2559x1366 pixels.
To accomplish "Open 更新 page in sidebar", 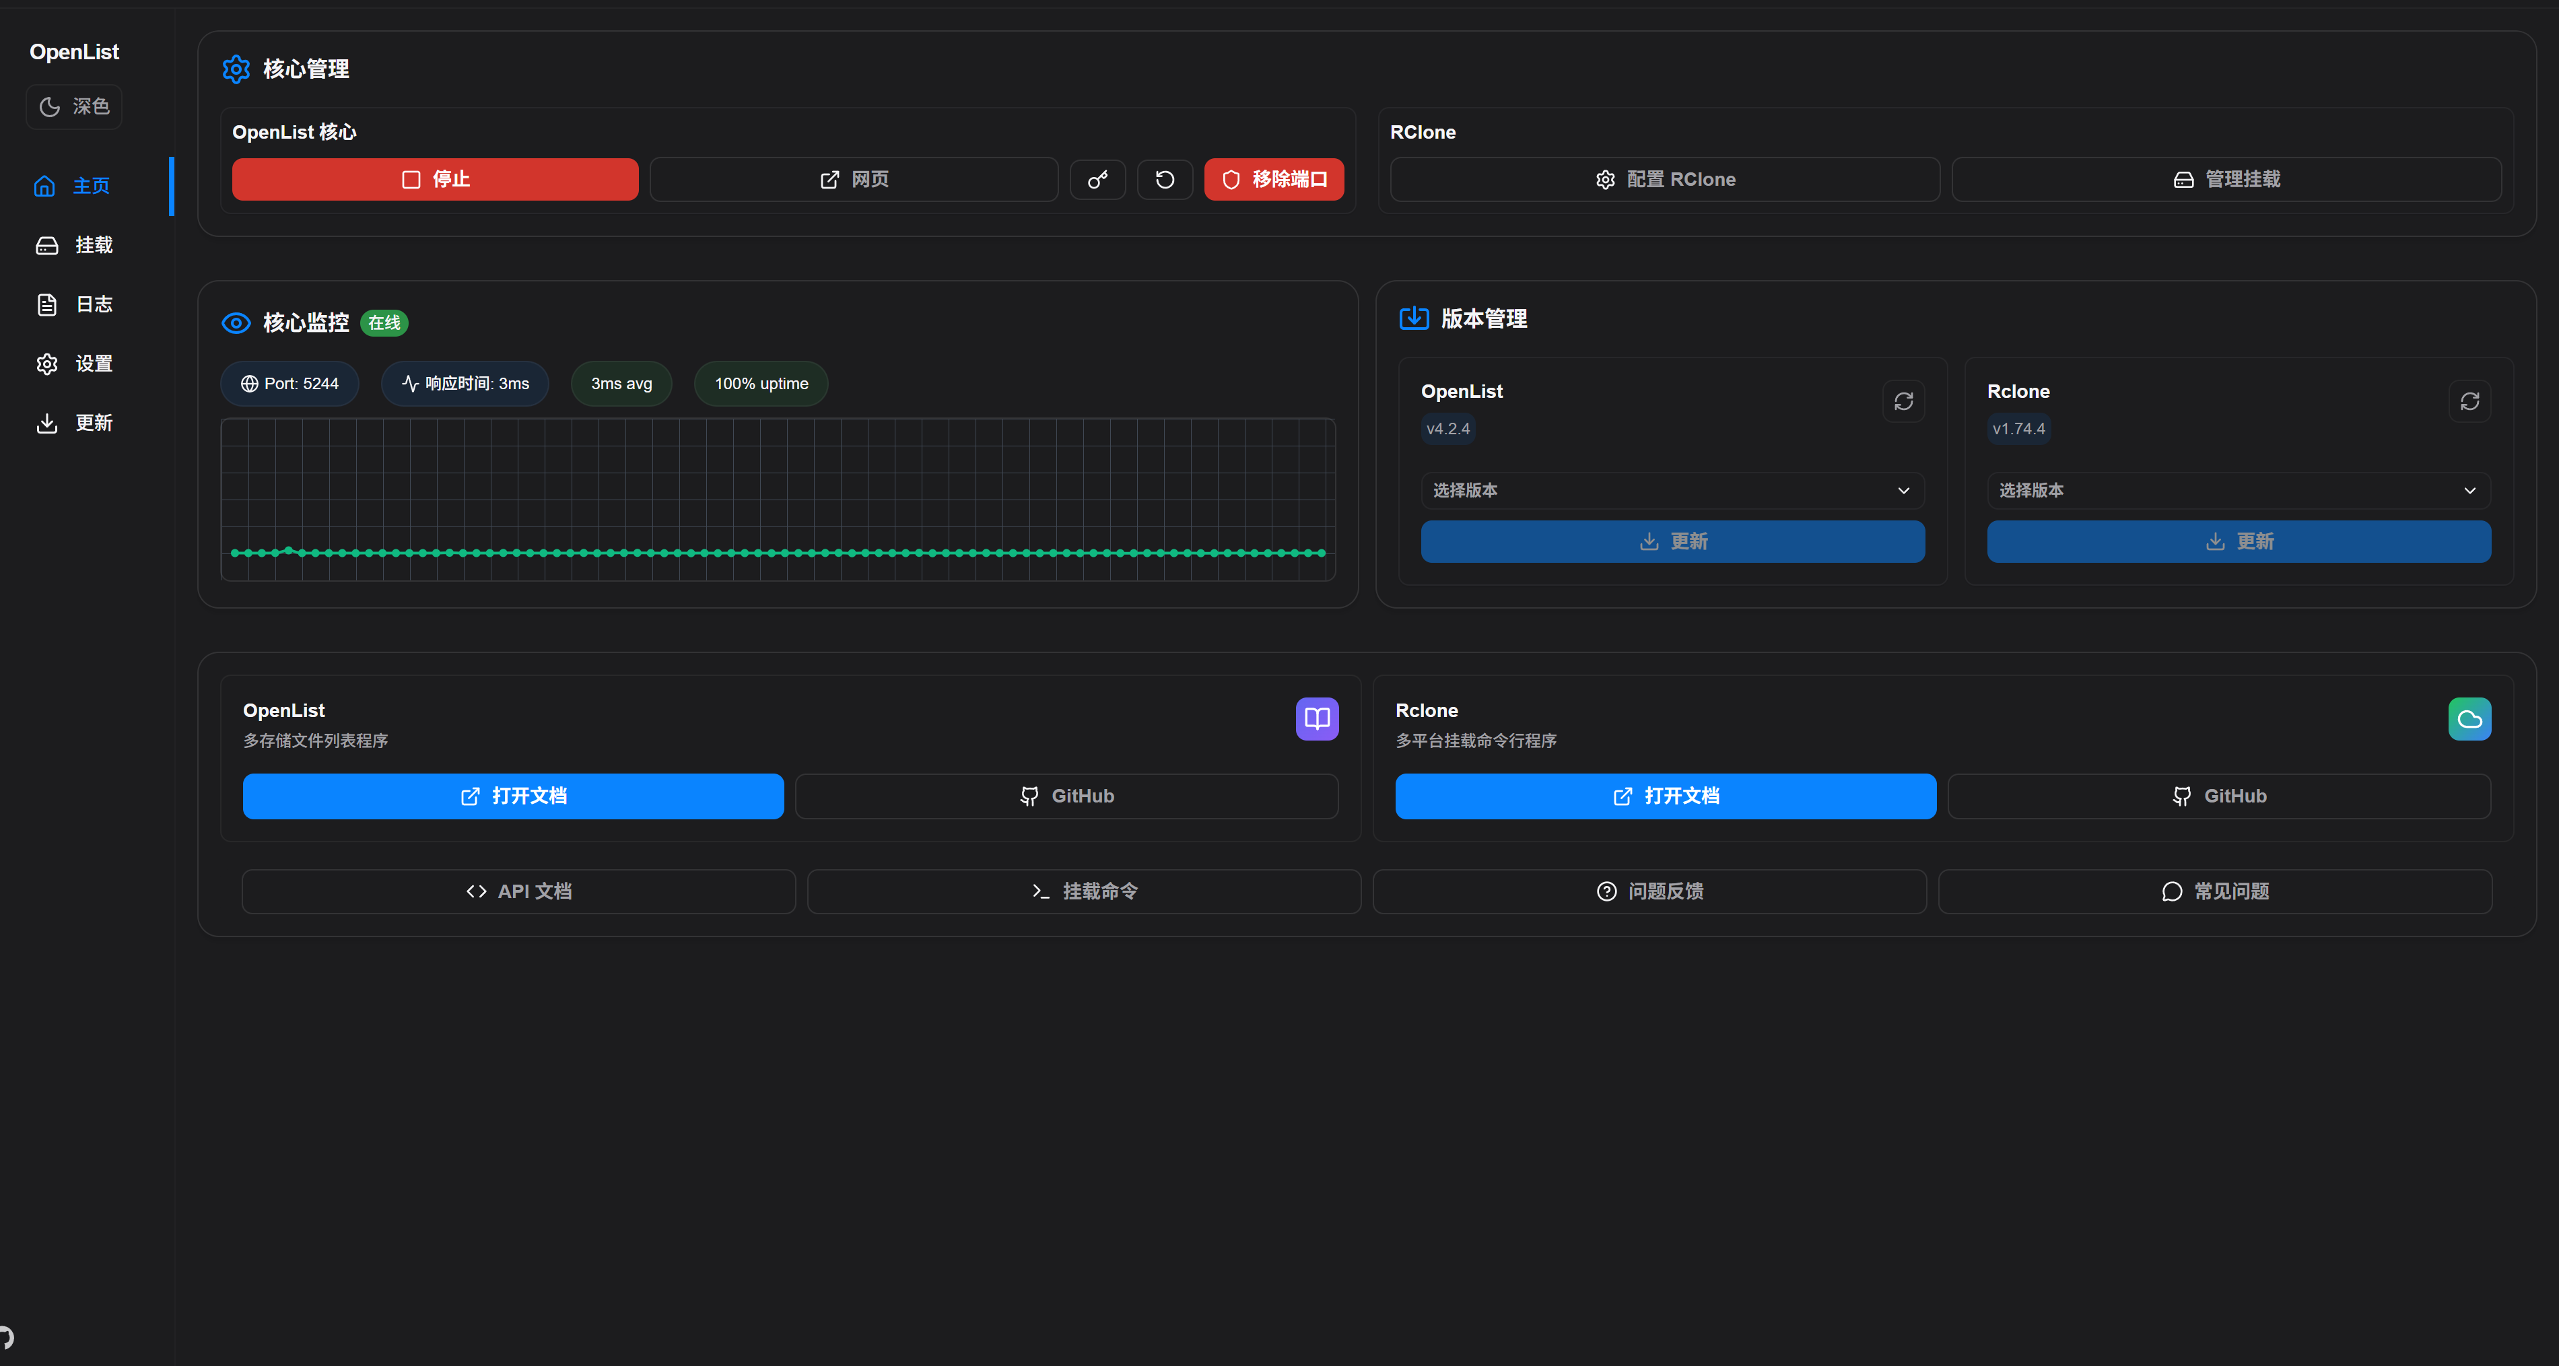I will click(x=88, y=423).
